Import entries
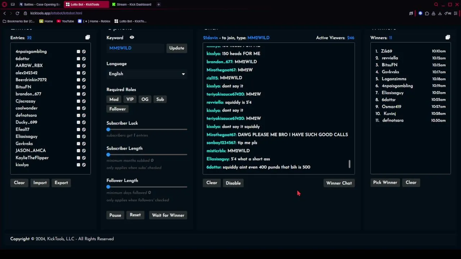This screenshot has width=461, height=259. pyautogui.click(x=40, y=183)
